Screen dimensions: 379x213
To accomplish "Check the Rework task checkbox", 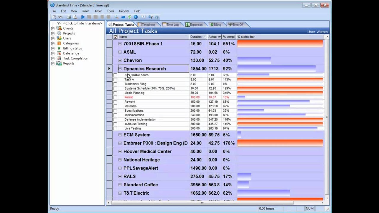I will click(115, 102).
